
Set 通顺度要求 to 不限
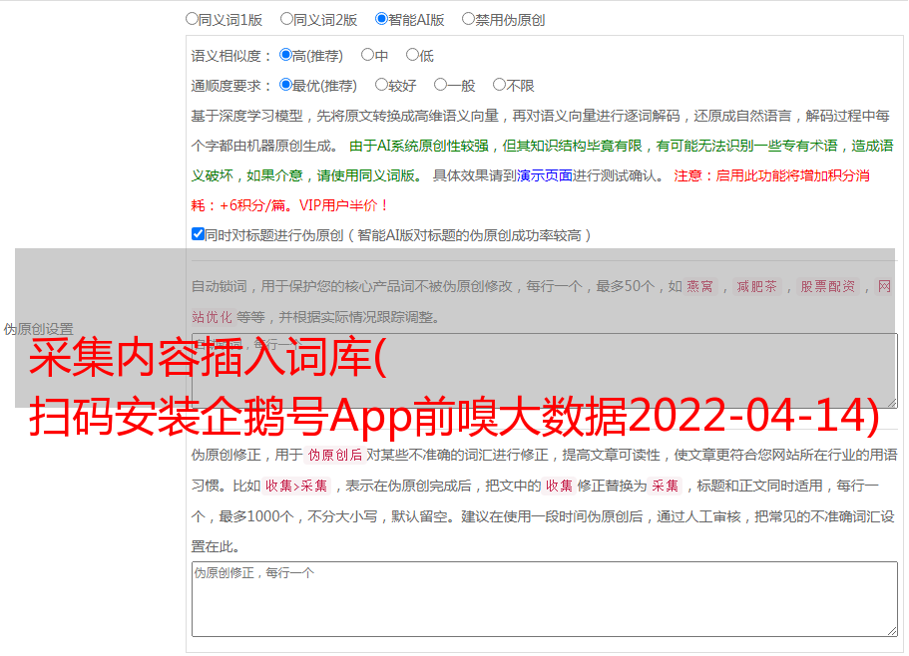(x=499, y=85)
